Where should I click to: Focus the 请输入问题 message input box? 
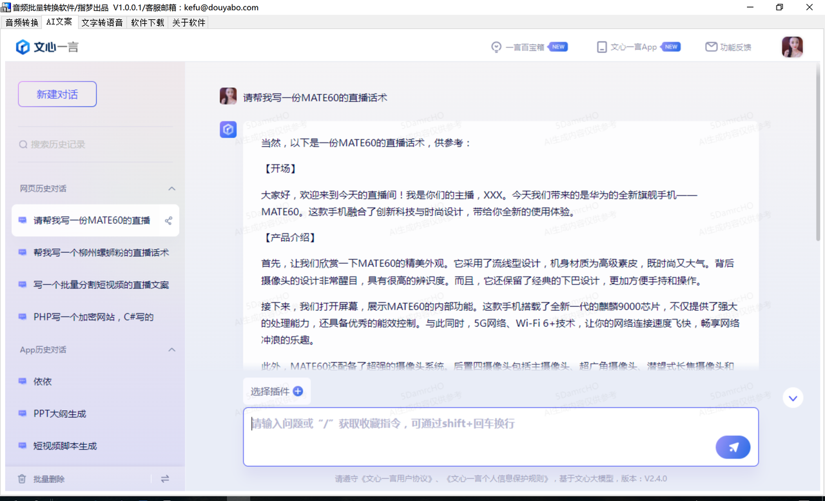click(x=501, y=437)
